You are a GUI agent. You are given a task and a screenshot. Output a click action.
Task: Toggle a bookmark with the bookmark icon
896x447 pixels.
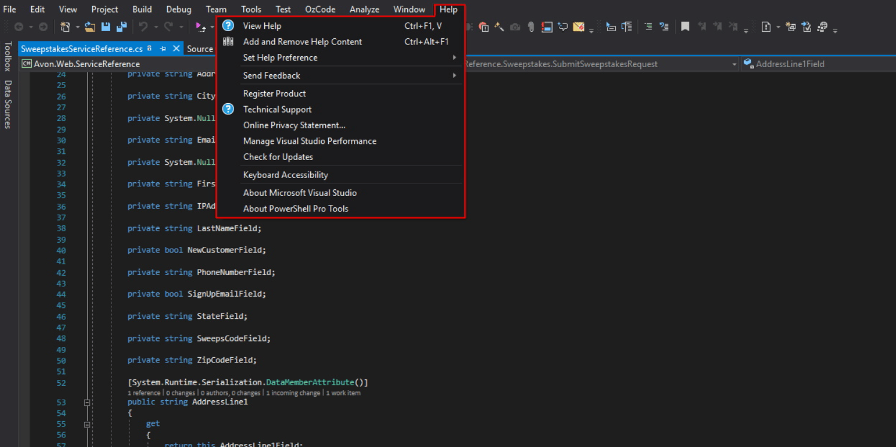[686, 26]
